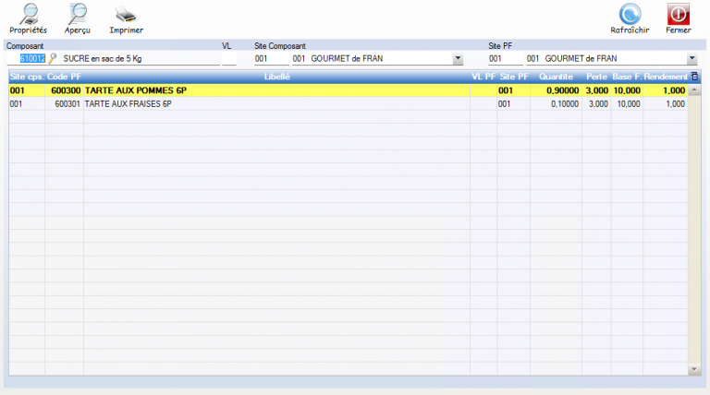Sort by the Libellé column header
710x395 pixels.
[277, 77]
